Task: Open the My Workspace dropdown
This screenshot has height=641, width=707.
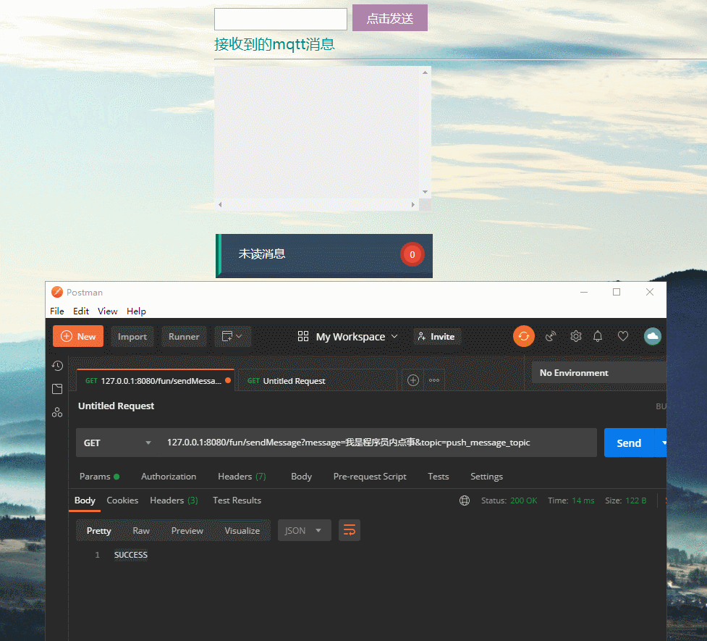Action: pos(348,337)
